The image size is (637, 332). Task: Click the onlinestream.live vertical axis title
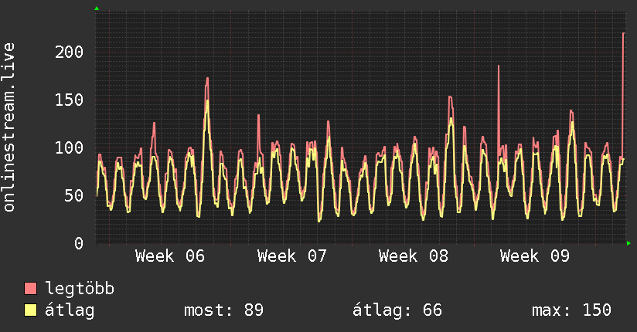point(9,127)
